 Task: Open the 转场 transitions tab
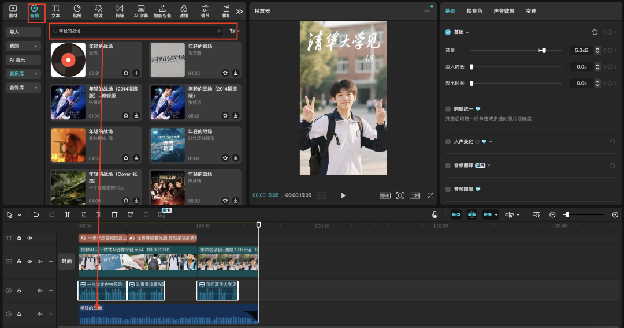point(120,11)
